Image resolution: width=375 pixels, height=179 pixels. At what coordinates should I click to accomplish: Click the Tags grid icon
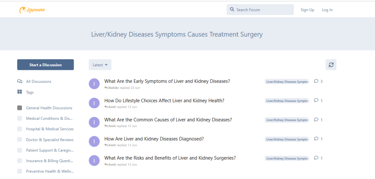click(20, 92)
